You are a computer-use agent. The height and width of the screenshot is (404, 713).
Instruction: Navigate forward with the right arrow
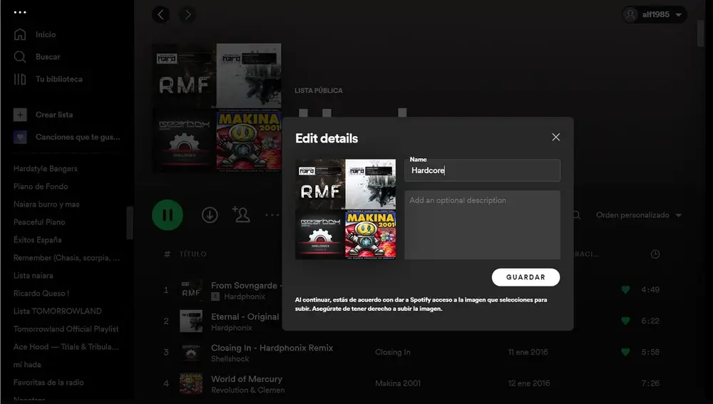[188, 14]
